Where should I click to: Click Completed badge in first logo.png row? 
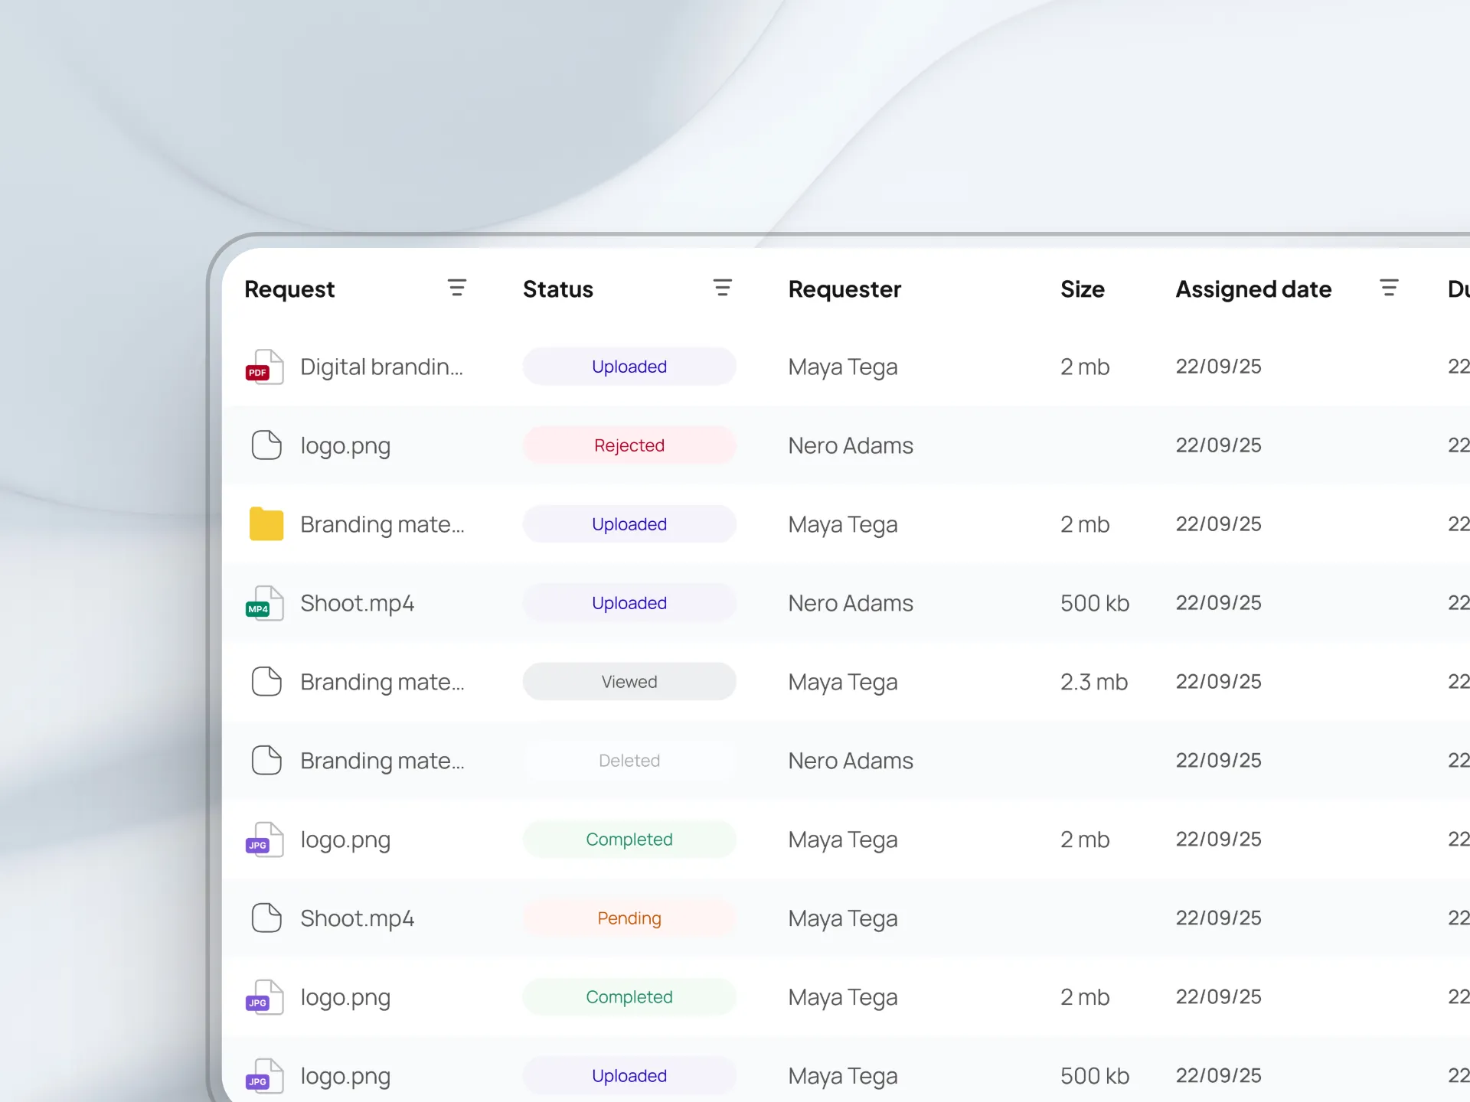coord(629,840)
